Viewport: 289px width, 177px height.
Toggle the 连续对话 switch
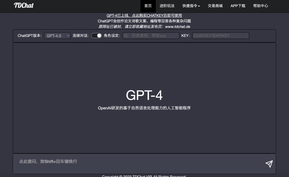point(96,36)
